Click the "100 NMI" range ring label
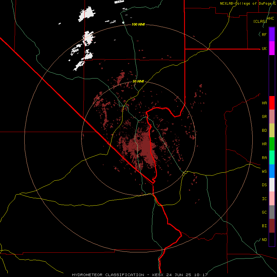This screenshot has height=277, width=277. click(x=138, y=24)
